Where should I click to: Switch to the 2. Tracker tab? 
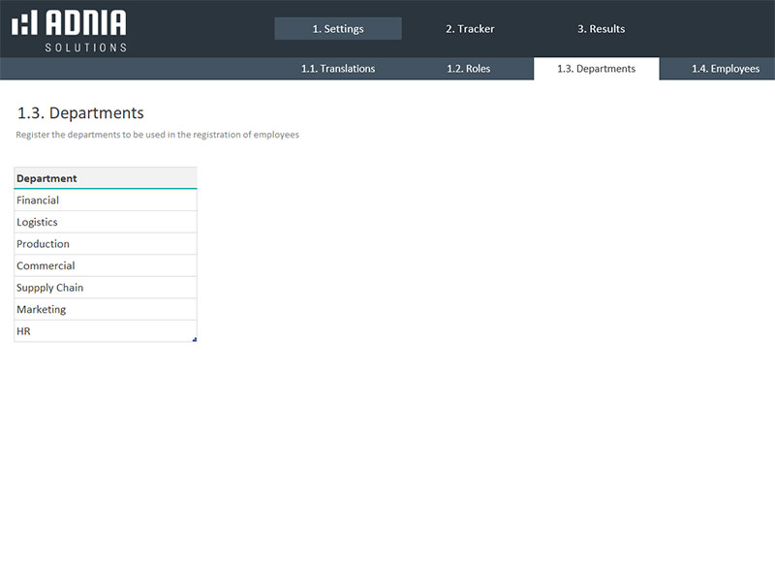tap(470, 29)
